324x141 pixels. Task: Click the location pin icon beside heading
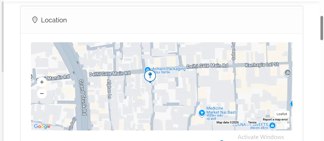point(35,20)
